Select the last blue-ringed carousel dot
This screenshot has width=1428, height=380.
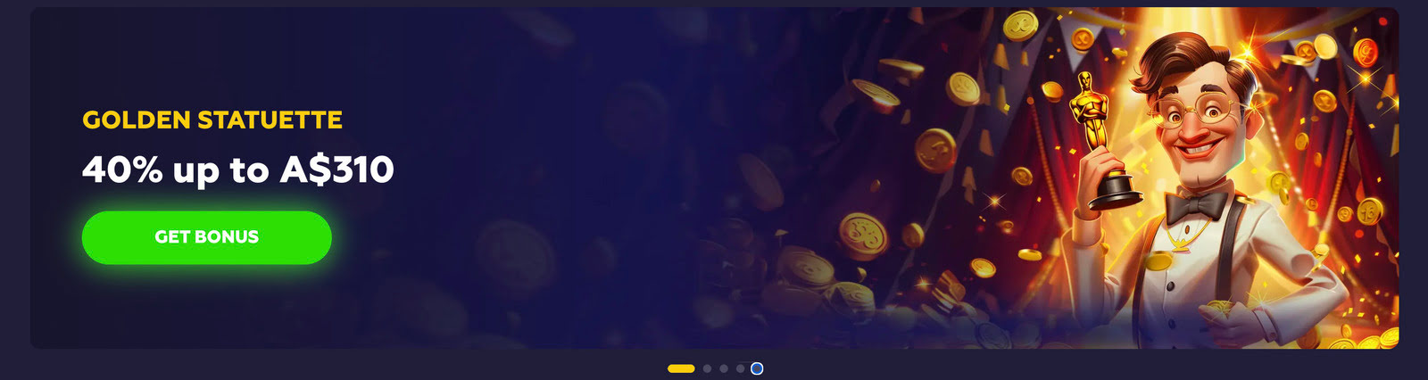tap(757, 368)
